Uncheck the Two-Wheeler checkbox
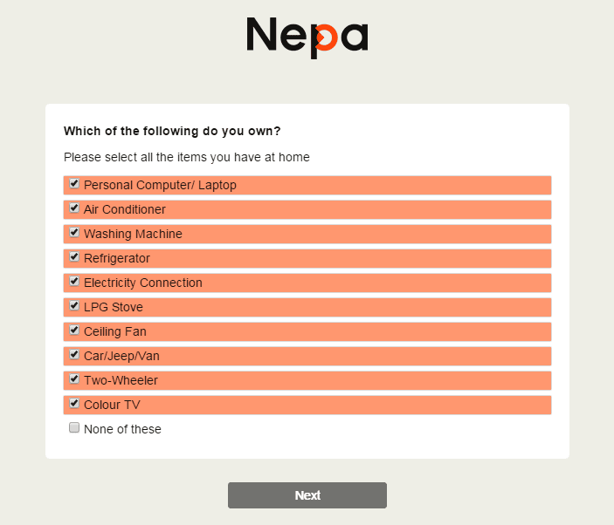 tap(74, 379)
